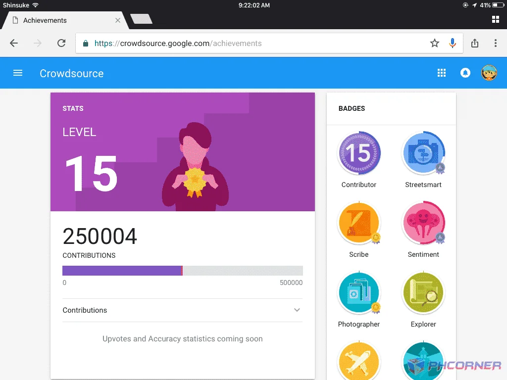Reload the current page
Viewport: 507px width, 380px height.
coord(61,44)
